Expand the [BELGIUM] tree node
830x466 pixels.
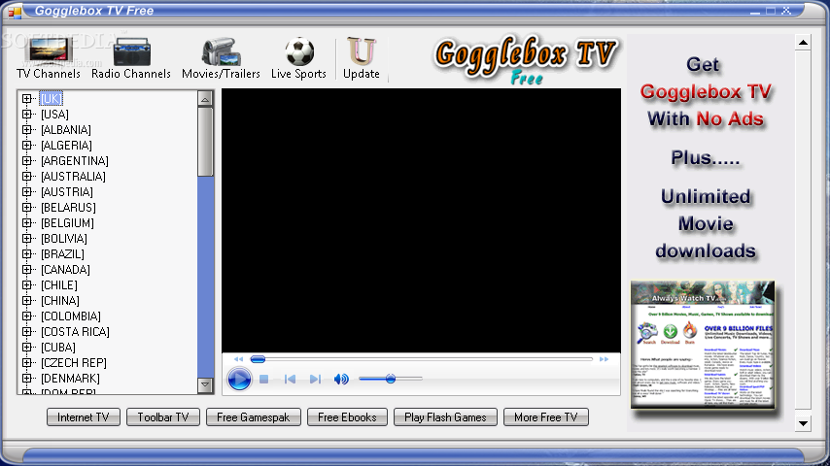tap(26, 222)
